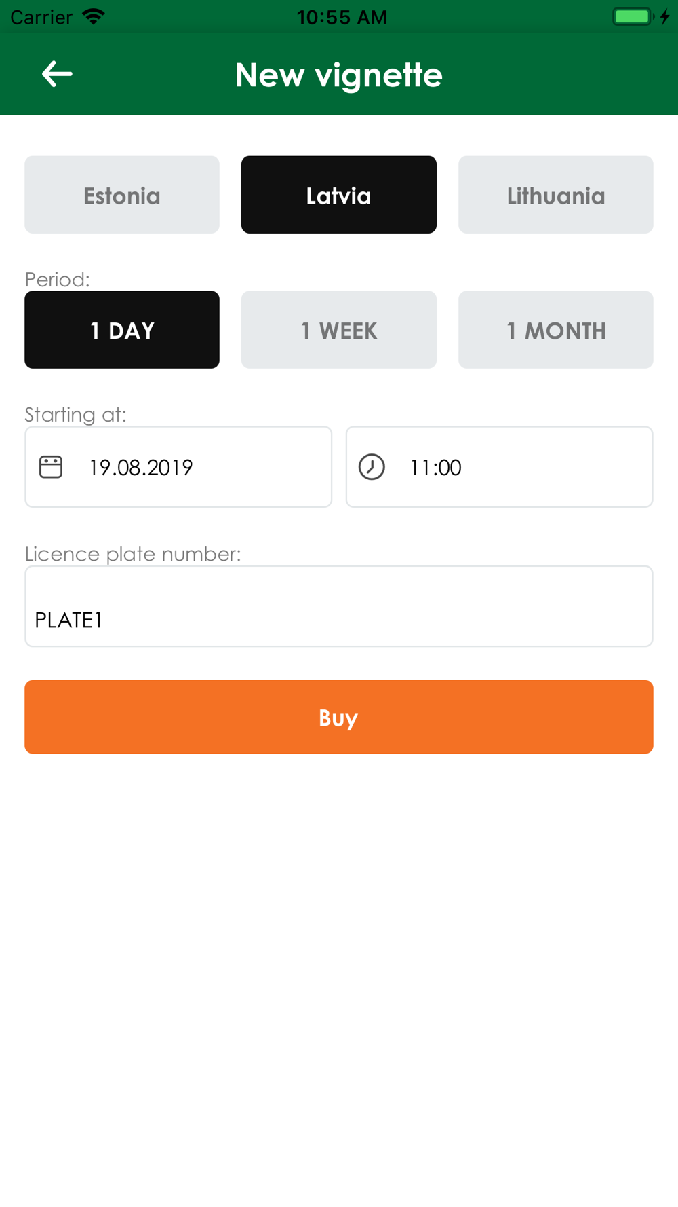
Task: Select Estonia as the country
Action: pyautogui.click(x=122, y=195)
